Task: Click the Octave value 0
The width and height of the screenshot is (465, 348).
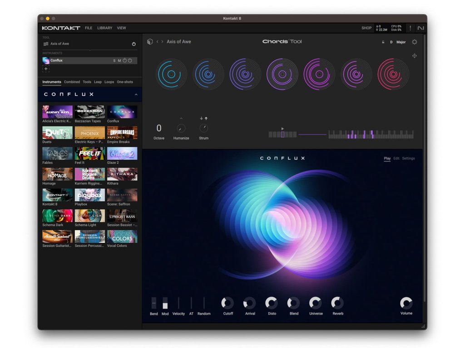Action: 159,128
